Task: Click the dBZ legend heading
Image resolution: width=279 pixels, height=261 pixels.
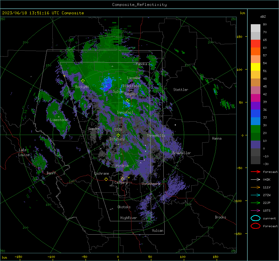Action: click(x=263, y=16)
